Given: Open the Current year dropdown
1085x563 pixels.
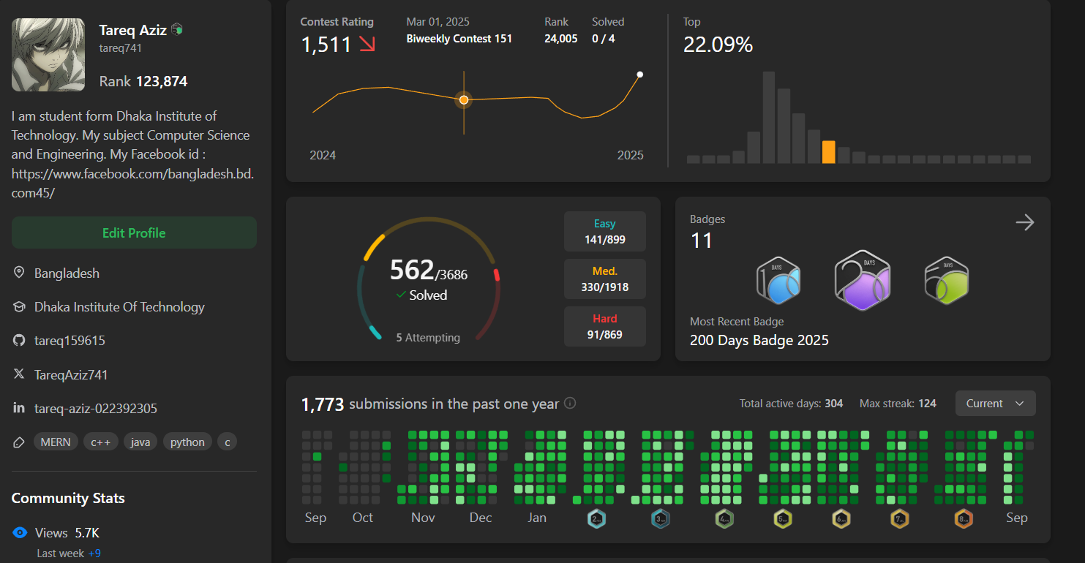Looking at the screenshot, I should tap(995, 403).
